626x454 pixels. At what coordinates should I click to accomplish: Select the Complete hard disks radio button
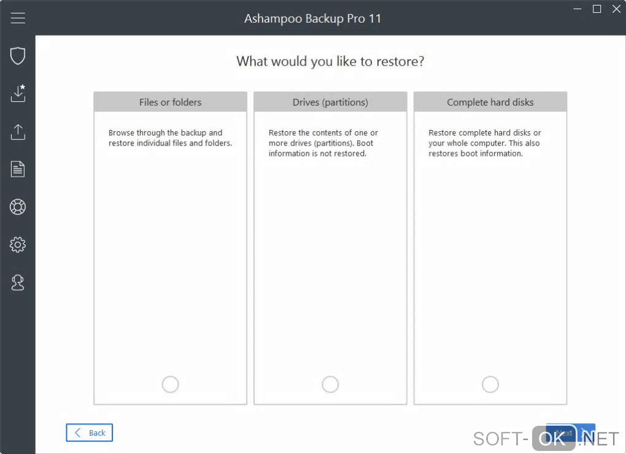point(490,385)
